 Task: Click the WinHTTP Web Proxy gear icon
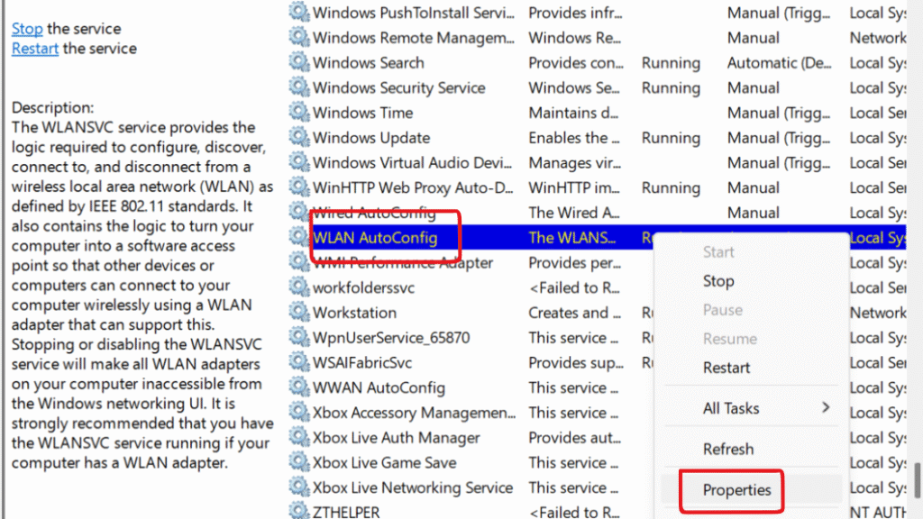pos(299,187)
